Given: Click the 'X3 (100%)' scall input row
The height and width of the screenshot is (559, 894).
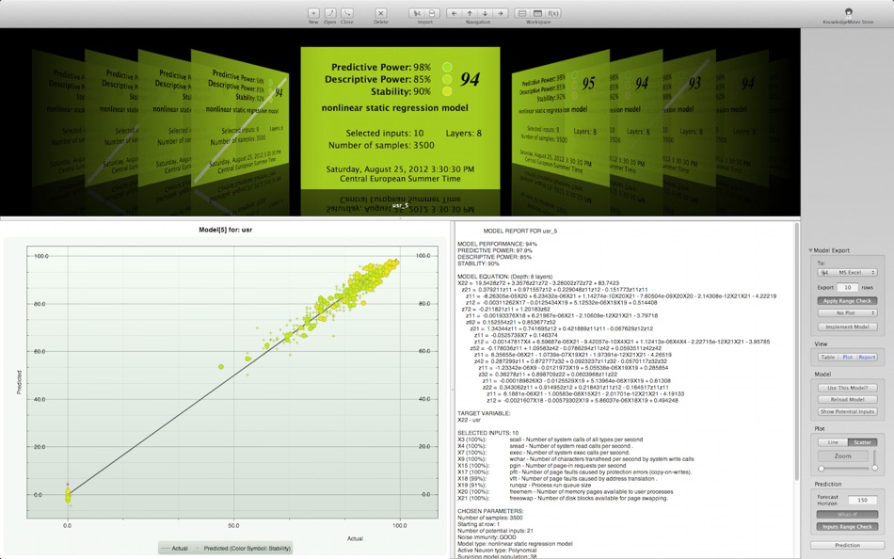Looking at the screenshot, I should click(x=551, y=439).
